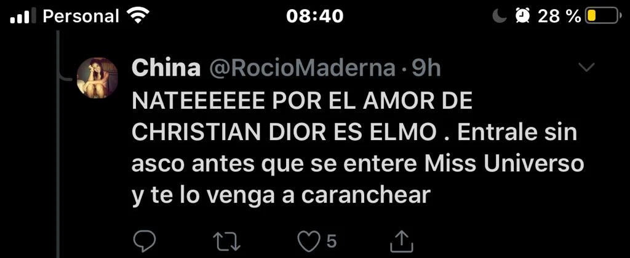
Task: Tap the 28 % battery percentage
Action: click(559, 16)
